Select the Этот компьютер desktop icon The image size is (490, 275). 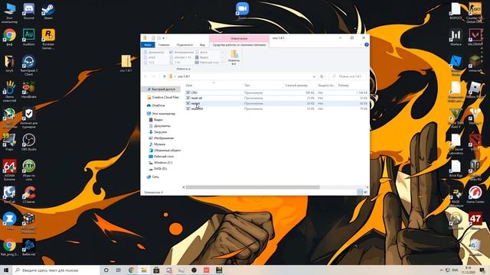[9, 13]
